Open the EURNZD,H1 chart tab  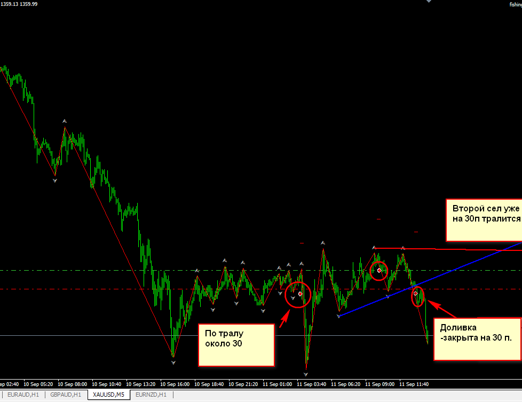151,395
